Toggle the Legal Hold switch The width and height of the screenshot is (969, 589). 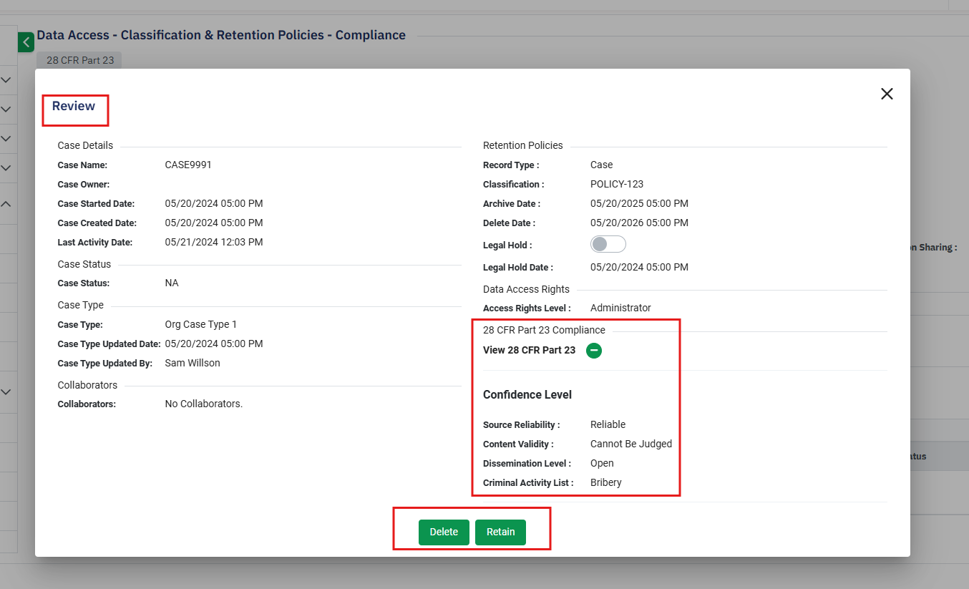[608, 245]
